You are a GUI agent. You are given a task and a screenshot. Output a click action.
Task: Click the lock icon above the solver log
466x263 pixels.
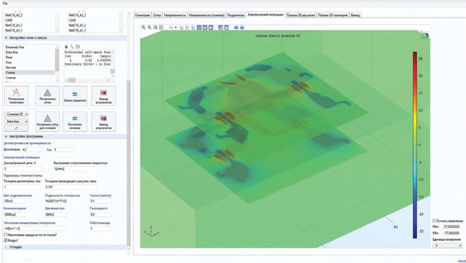click(66, 46)
